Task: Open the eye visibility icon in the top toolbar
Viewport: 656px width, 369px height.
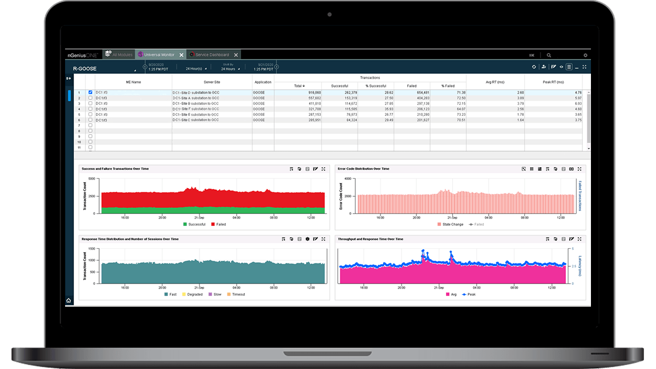Action: tap(561, 67)
